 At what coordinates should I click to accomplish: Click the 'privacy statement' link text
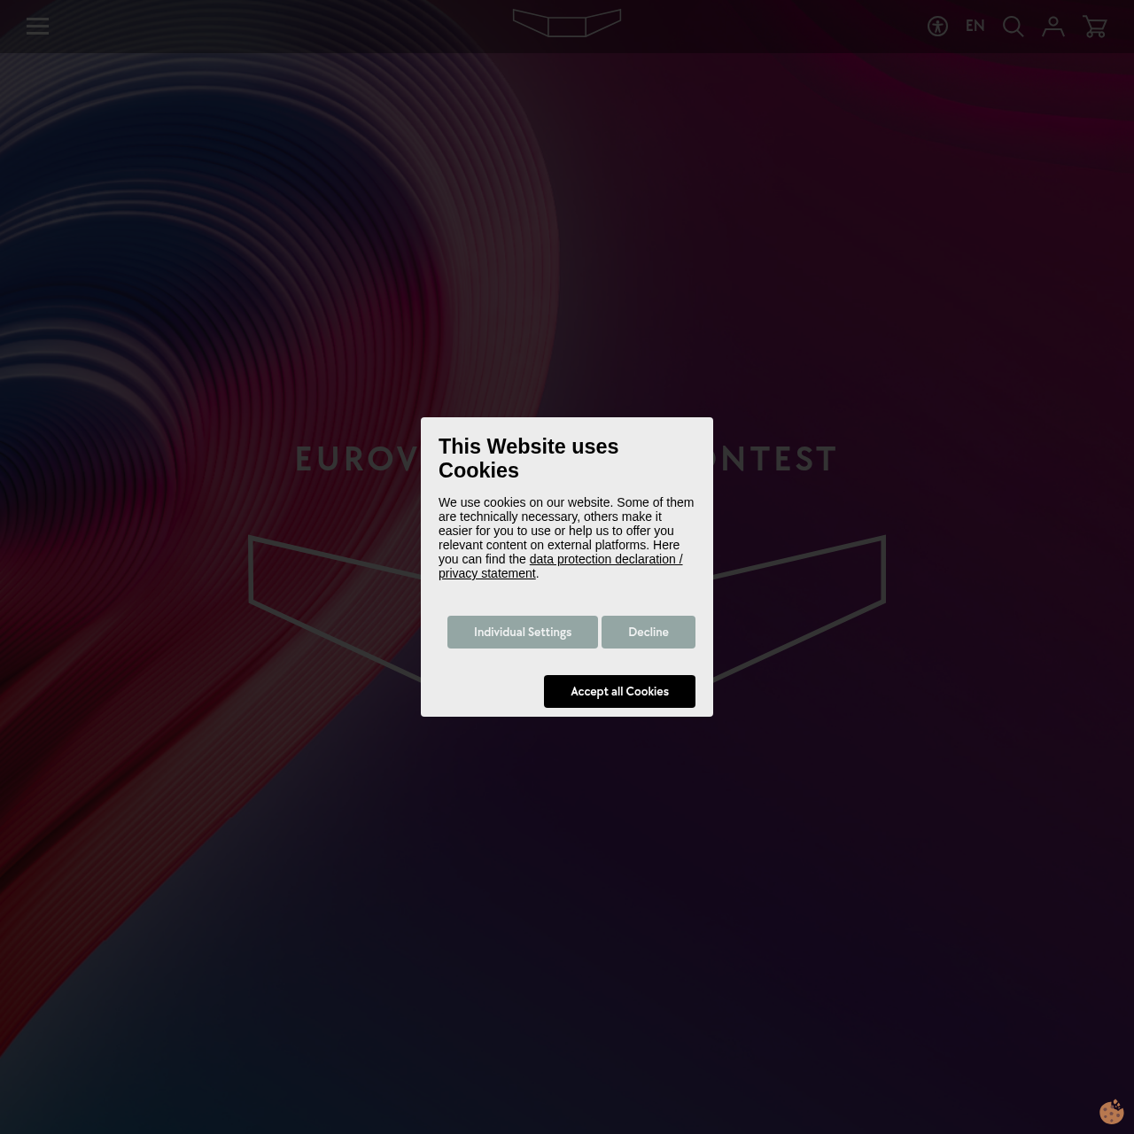click(486, 573)
